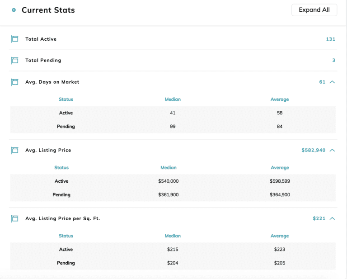Viewport: 347px width, 279px height.
Task: Collapse the Avg. Days on Market chevron
Action: tap(332, 82)
